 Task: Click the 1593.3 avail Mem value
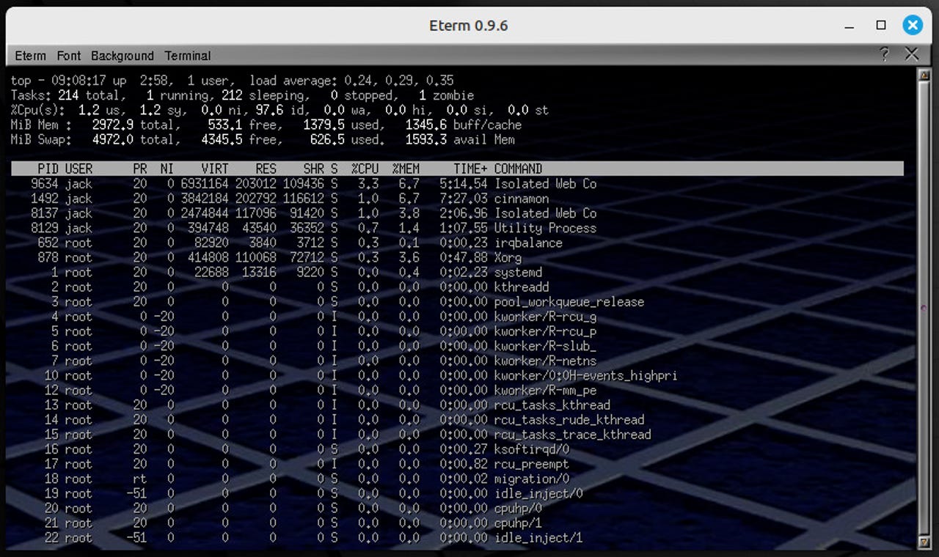point(459,139)
